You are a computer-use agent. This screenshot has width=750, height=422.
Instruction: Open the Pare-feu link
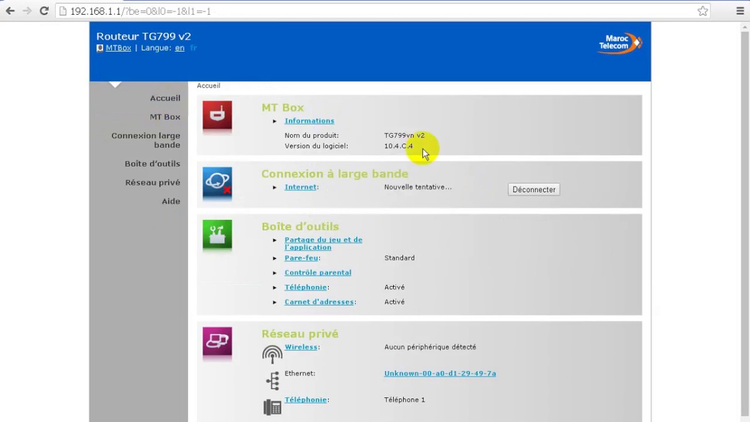(x=301, y=258)
